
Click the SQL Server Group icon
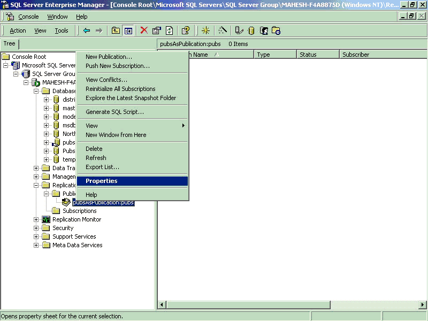click(26, 74)
